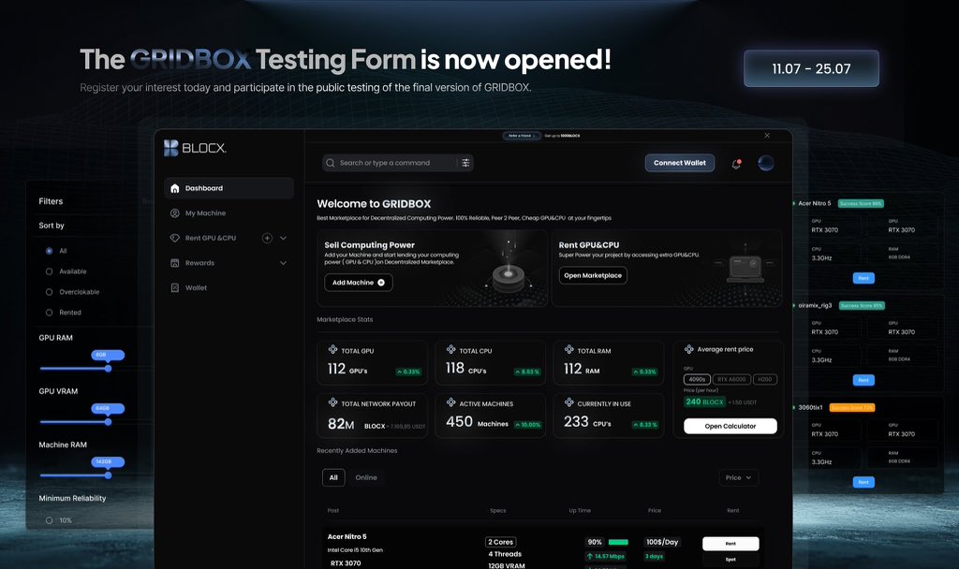Switch to the Online machines tab

(366, 477)
